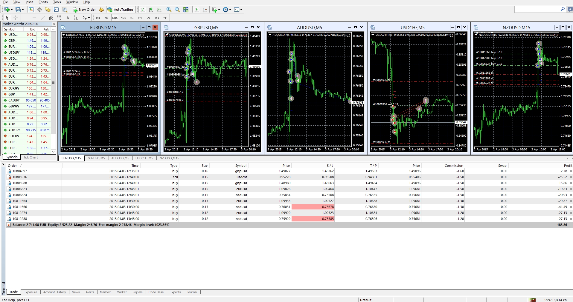The height and width of the screenshot is (302, 573).
Task: Open the Insert menu
Action: 29,2
